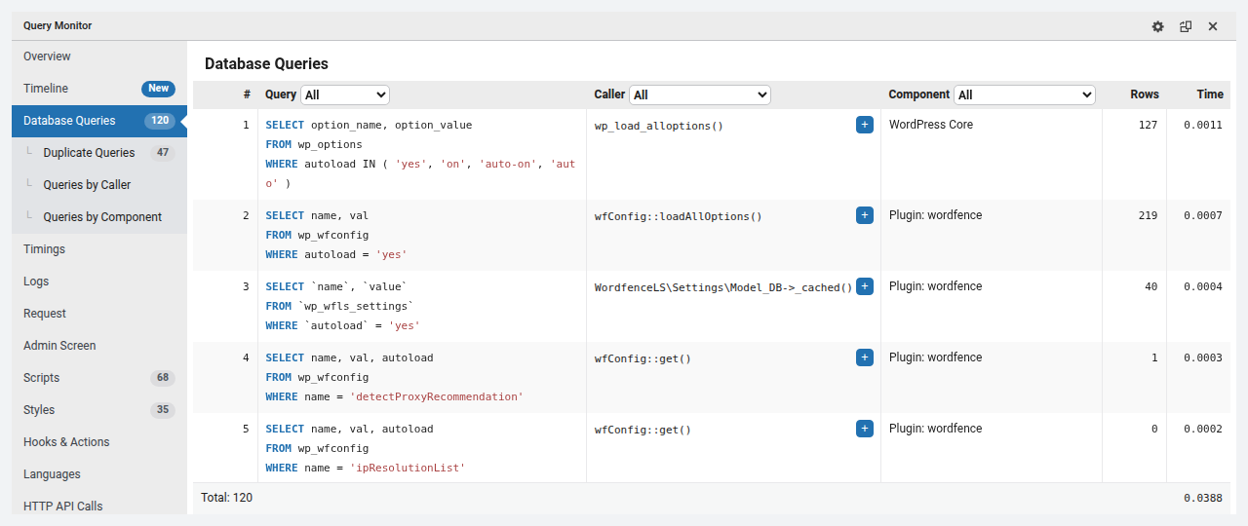Expand caller details for wp_load_alloptions() row

865,125
